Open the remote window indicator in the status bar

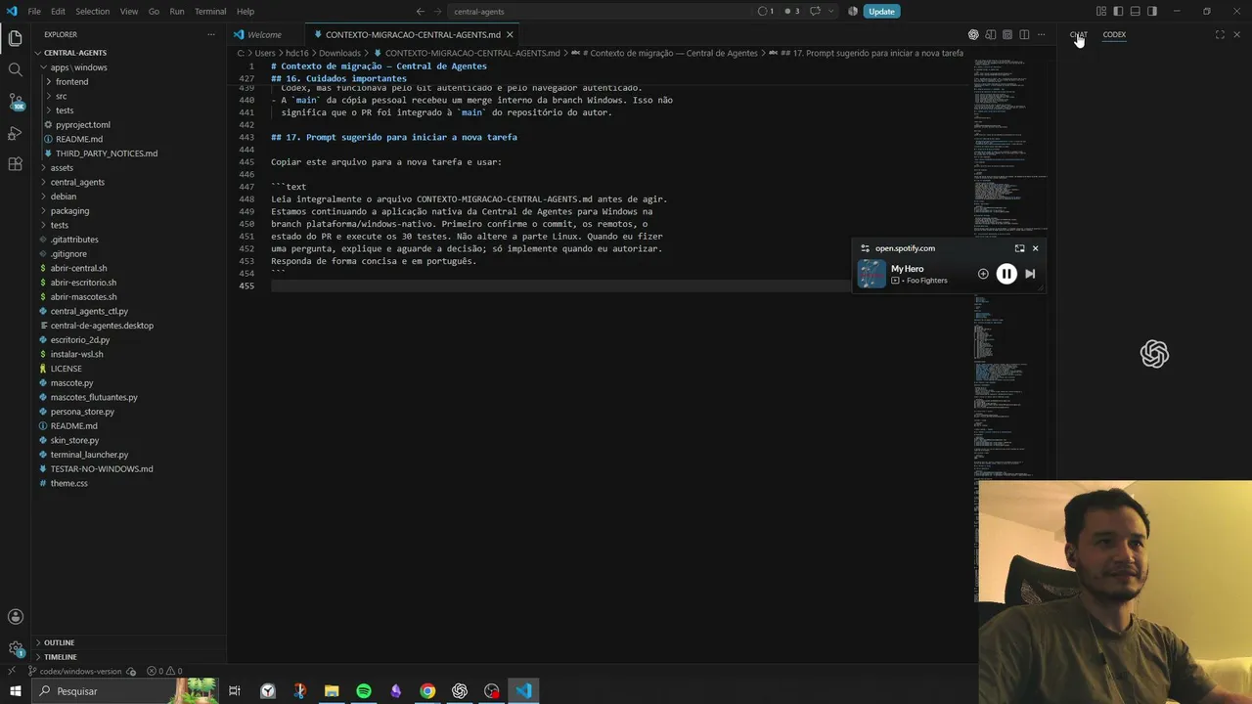point(11,671)
